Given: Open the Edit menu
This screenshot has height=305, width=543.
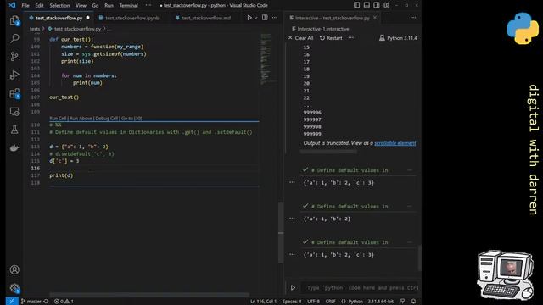Looking at the screenshot, I should (x=40, y=6).
